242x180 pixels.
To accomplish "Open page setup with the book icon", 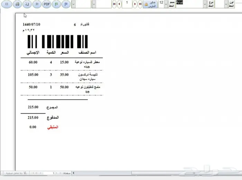I will point(27,4).
